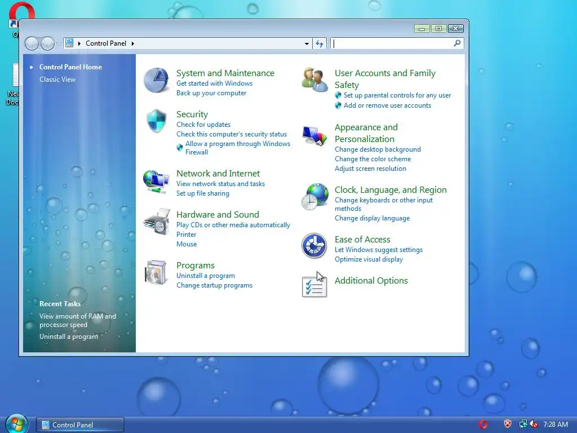Click Back up your computer

[x=211, y=93]
